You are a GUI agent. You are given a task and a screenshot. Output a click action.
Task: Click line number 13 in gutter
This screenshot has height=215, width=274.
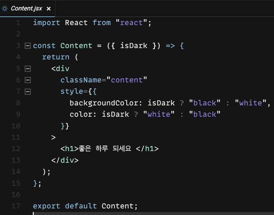click(16, 160)
